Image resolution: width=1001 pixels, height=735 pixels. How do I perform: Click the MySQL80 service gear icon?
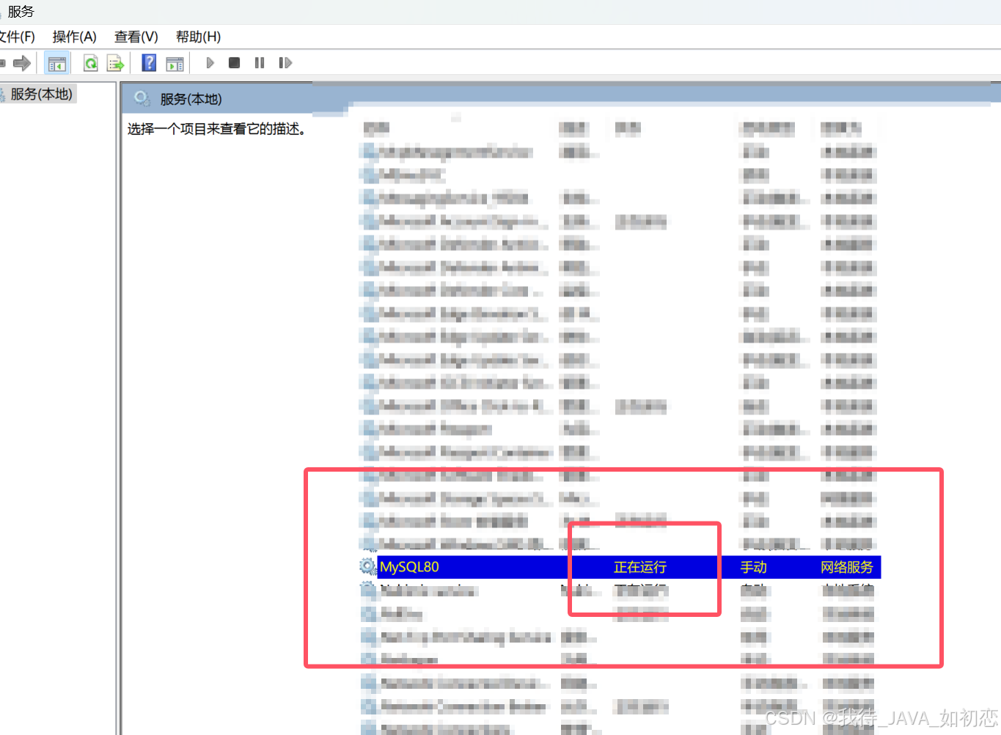point(367,566)
